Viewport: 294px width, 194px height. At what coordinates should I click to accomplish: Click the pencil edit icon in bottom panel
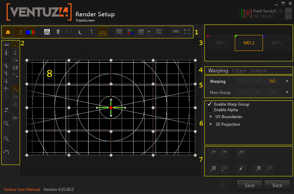tap(240, 169)
